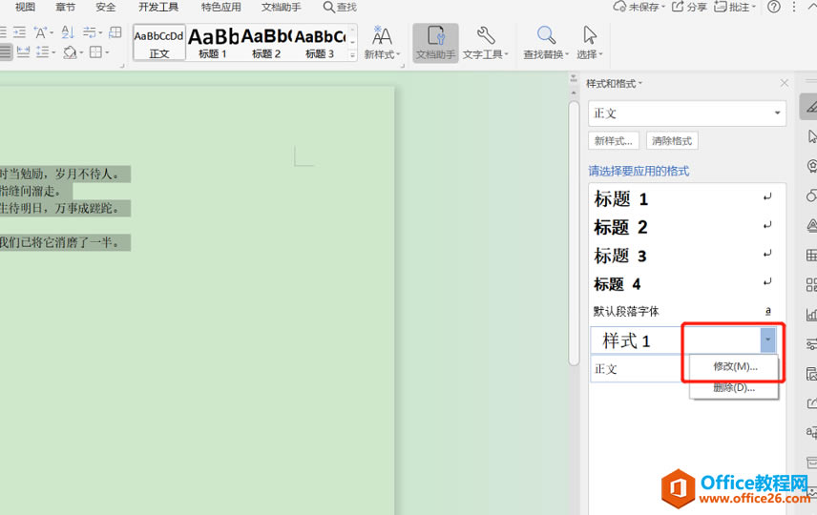This screenshot has height=515, width=817.
Task: Apply the 标题 3 gallery style
Action: (x=320, y=43)
